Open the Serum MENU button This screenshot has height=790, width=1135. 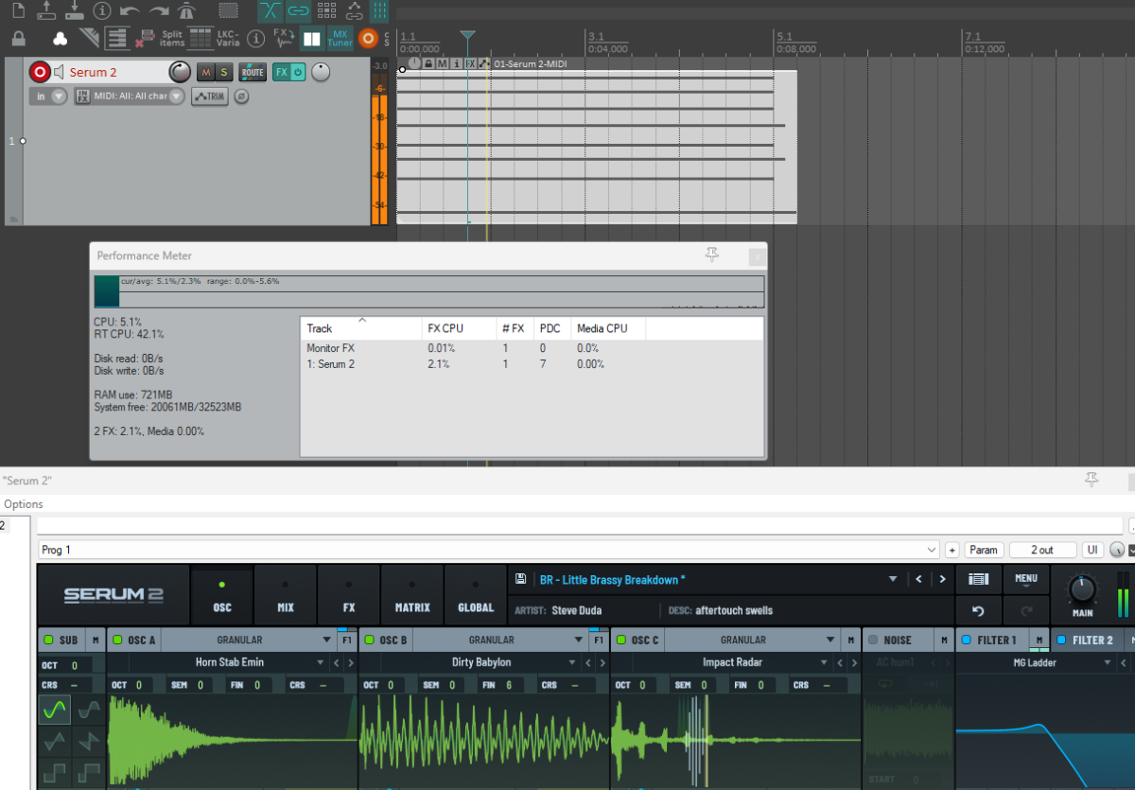(1026, 579)
